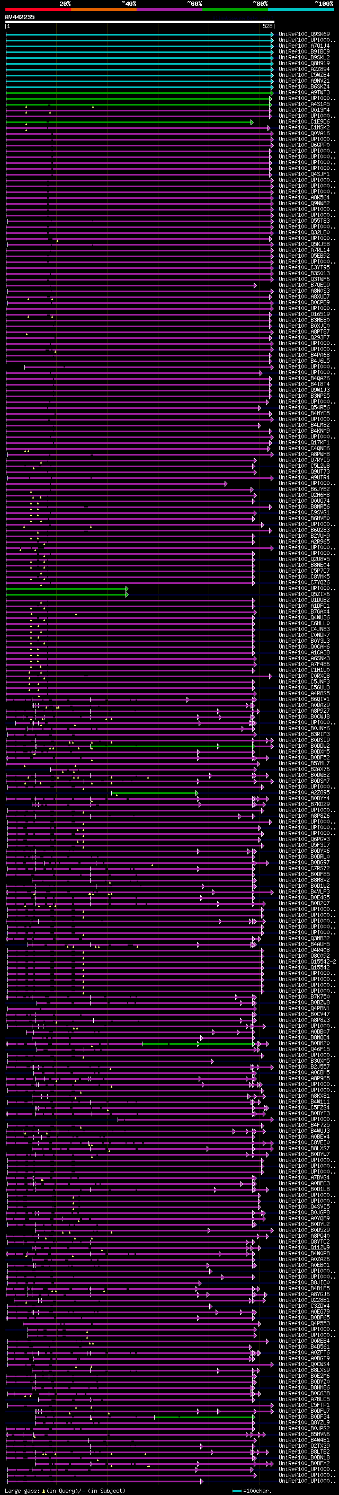Screen dimensions: 339x1495
Task: Select label UniRef100_B4VLP3
Action: tap(304, 891)
